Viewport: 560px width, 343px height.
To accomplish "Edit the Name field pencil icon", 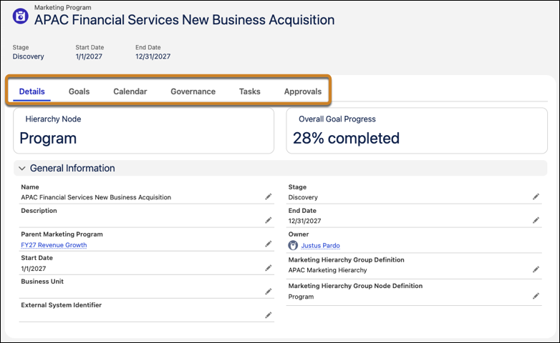I will [269, 197].
